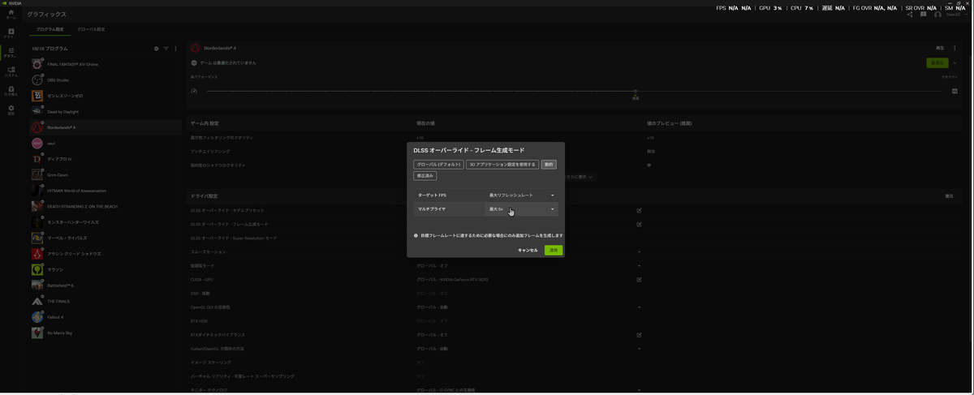Switch to the プログラム設定 tab
Viewport: 974px width, 395px height.
tap(48, 29)
